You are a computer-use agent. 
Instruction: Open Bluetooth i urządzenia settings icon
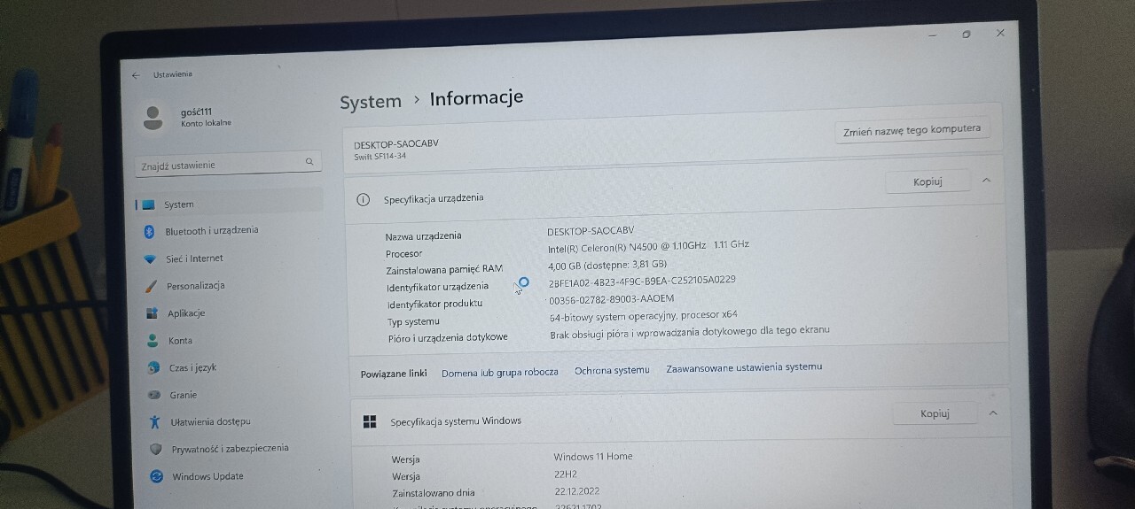(x=149, y=231)
